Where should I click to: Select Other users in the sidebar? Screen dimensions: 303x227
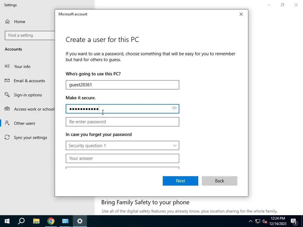[24, 123]
